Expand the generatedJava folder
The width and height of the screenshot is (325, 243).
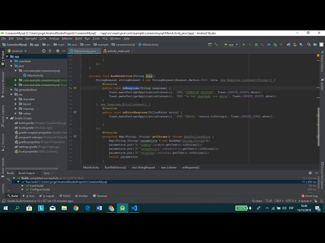click(11, 90)
